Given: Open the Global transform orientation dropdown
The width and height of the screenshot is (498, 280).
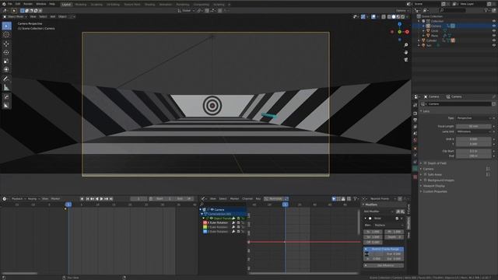Looking at the screenshot, I should (186, 10).
